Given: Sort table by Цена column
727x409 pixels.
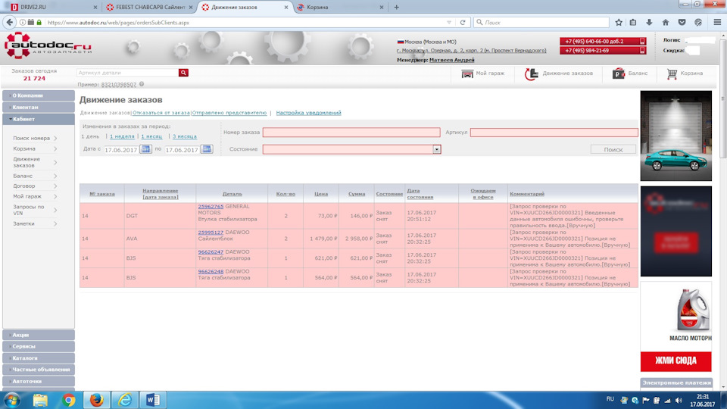Looking at the screenshot, I should 321,194.
